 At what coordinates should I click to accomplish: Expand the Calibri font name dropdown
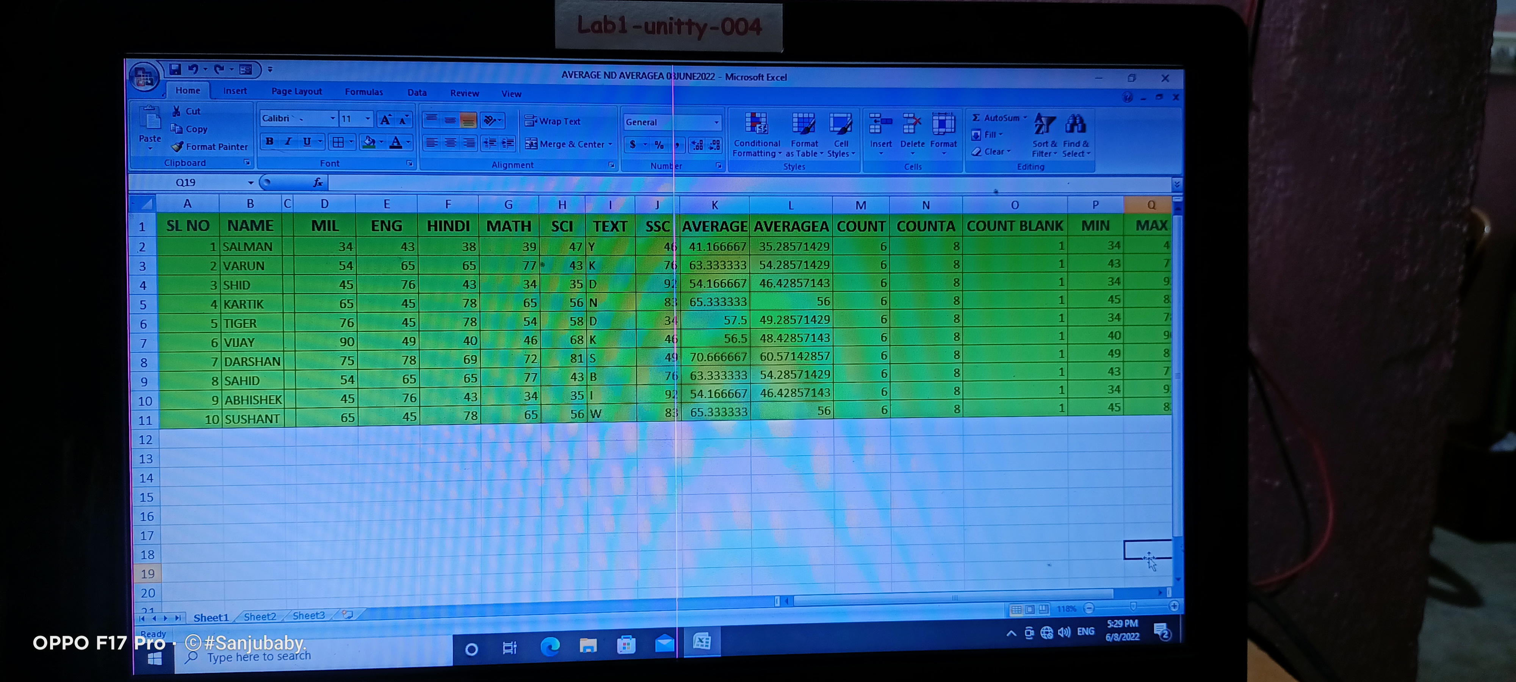pyautogui.click(x=332, y=118)
